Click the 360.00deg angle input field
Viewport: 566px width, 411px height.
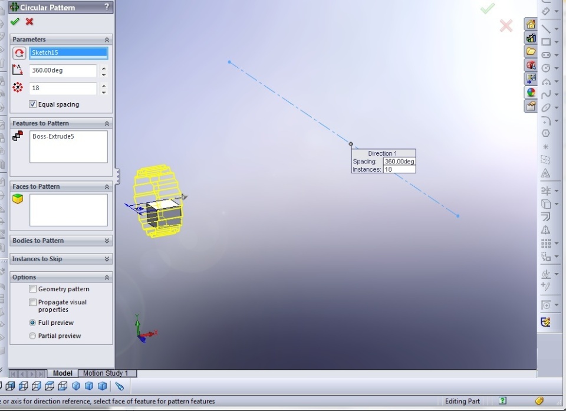(x=63, y=70)
